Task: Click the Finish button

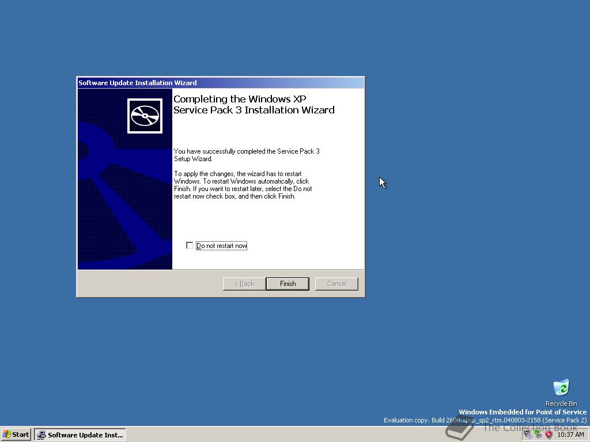Action: (287, 283)
